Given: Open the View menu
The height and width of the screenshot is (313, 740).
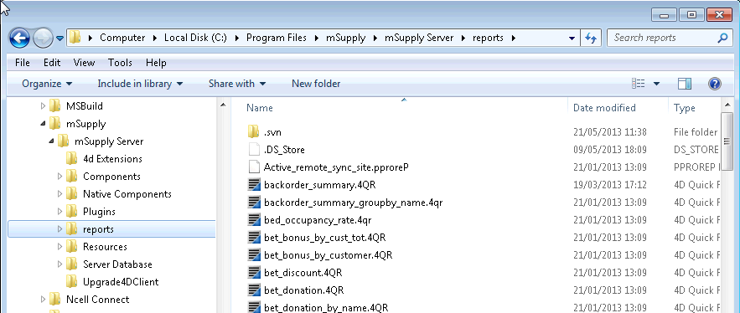Looking at the screenshot, I should (84, 63).
